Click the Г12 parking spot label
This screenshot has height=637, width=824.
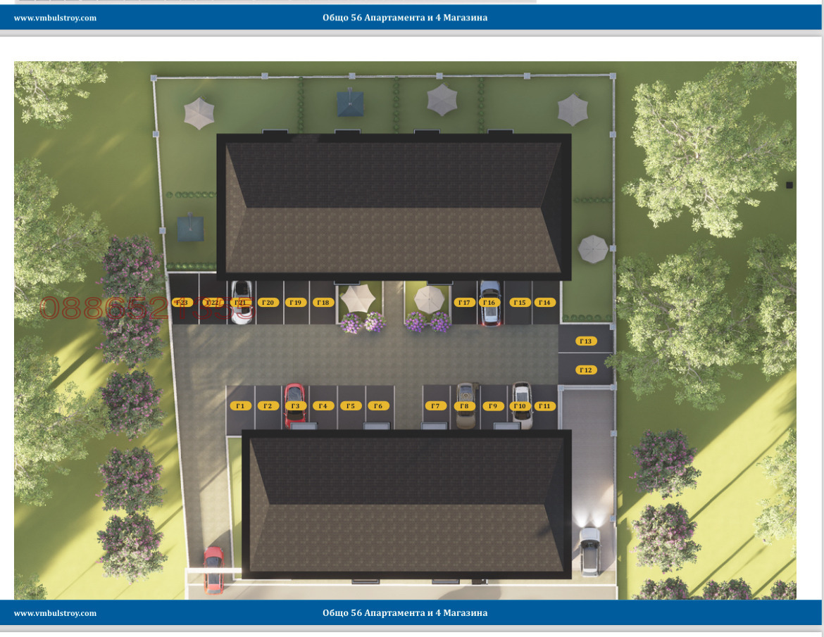586,370
